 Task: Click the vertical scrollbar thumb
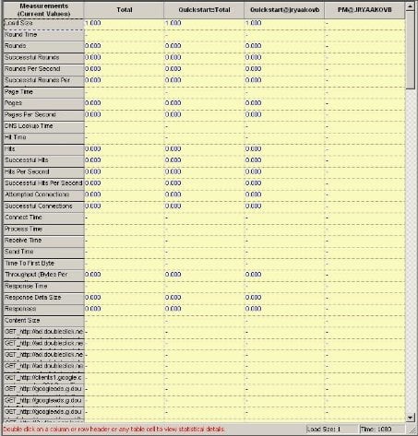(410, 50)
